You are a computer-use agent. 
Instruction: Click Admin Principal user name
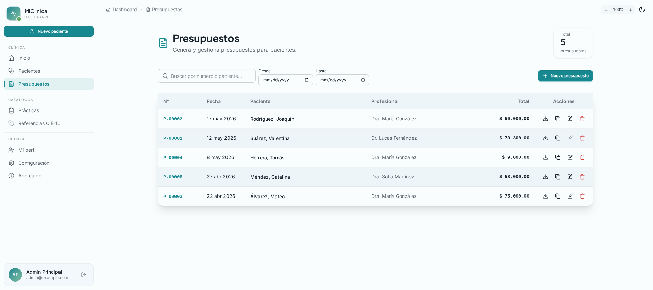(44, 272)
